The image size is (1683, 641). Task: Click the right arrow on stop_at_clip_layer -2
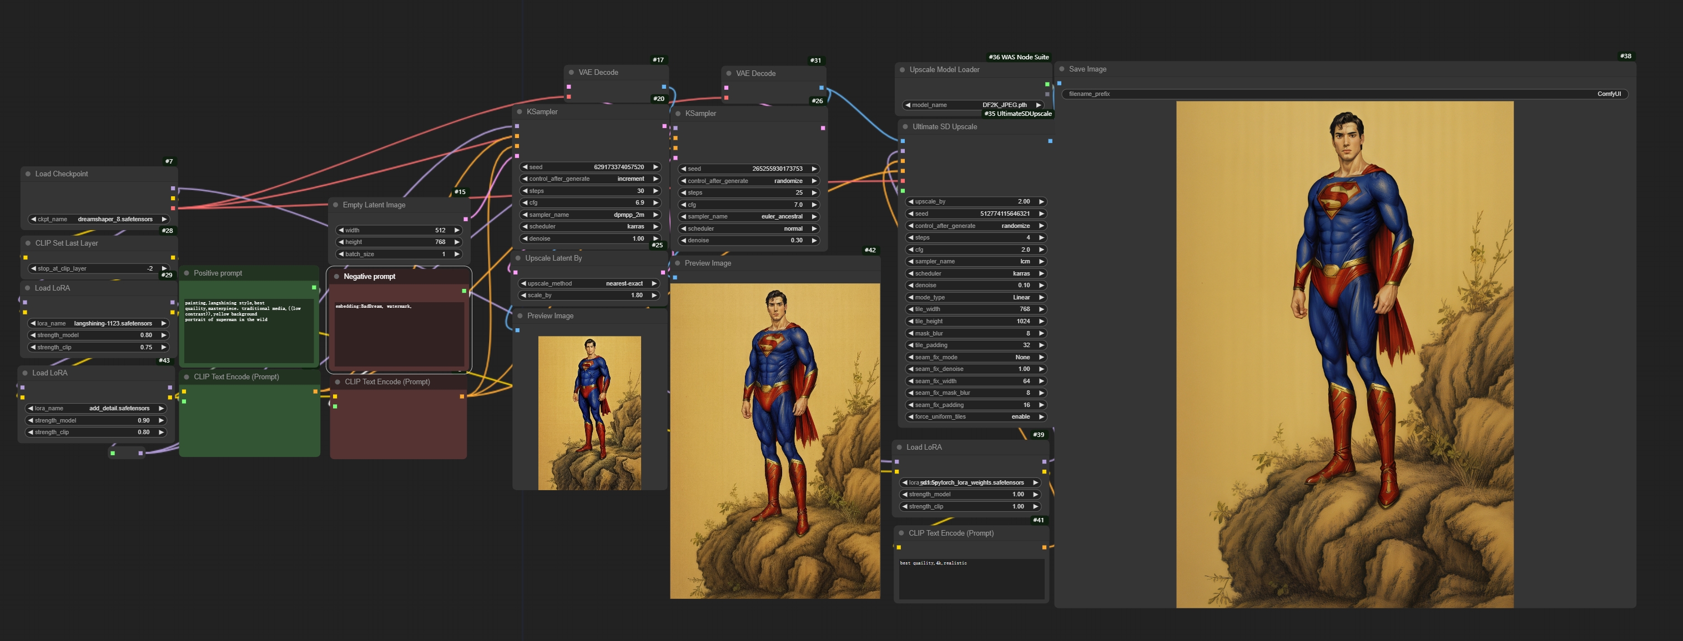[164, 268]
